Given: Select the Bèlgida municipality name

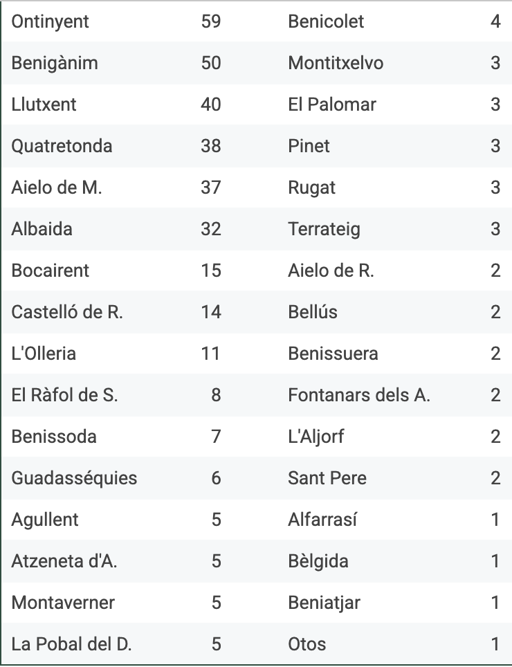Looking at the screenshot, I should tap(318, 561).
